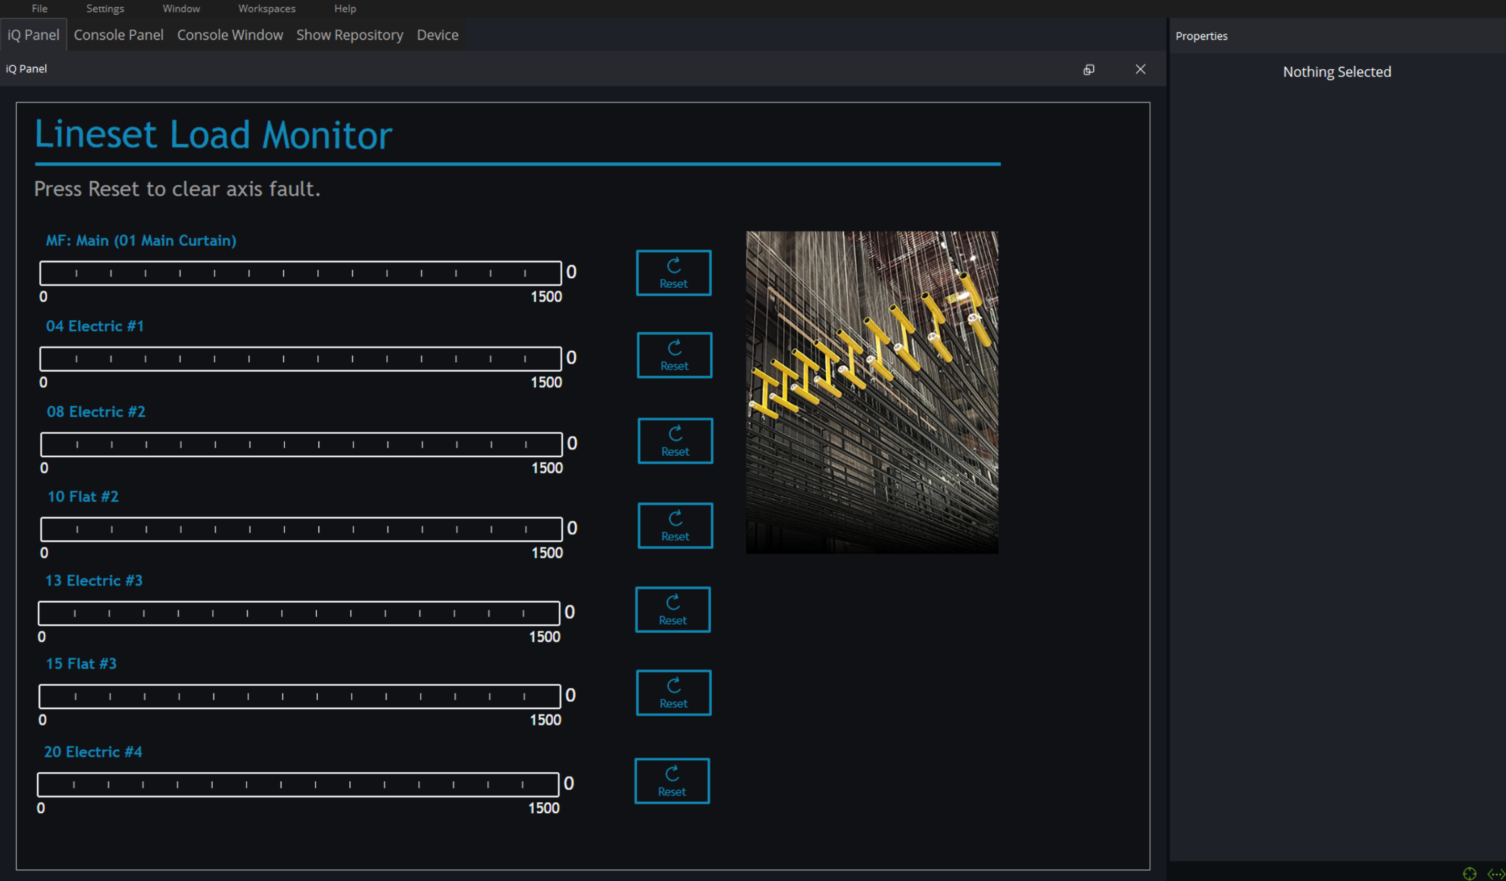Reset the 10 Flat #2 axis
This screenshot has width=1506, height=881.
point(676,526)
